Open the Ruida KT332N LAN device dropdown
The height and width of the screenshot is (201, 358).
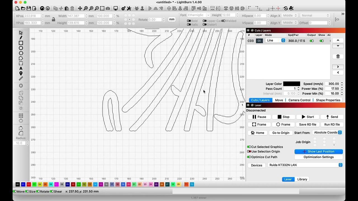pos(305,165)
